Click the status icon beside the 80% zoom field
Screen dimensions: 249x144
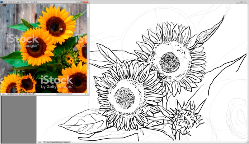[45, 142]
